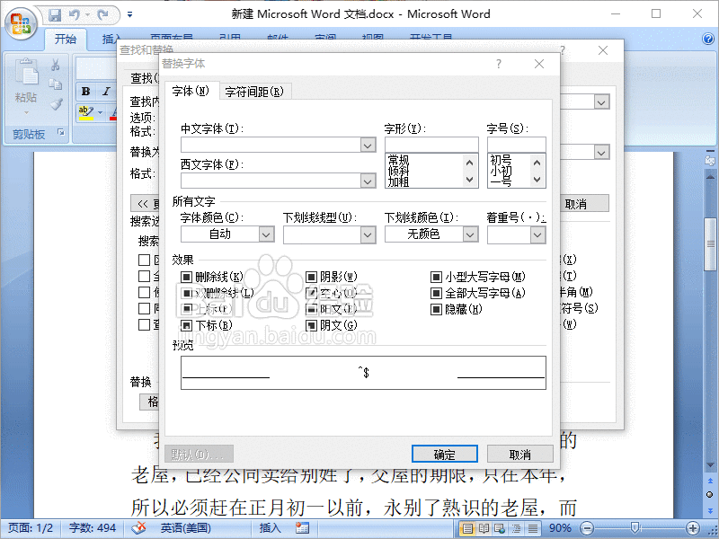Click language English (US) in status bar

pos(185,528)
